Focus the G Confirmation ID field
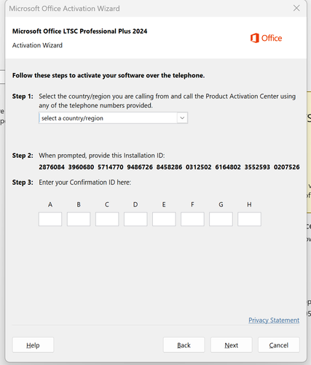Viewport: 311px width, 365px height. coord(221,219)
